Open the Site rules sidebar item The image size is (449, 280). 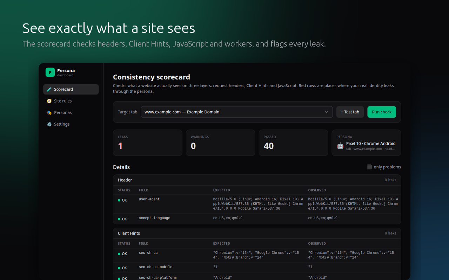71,101
